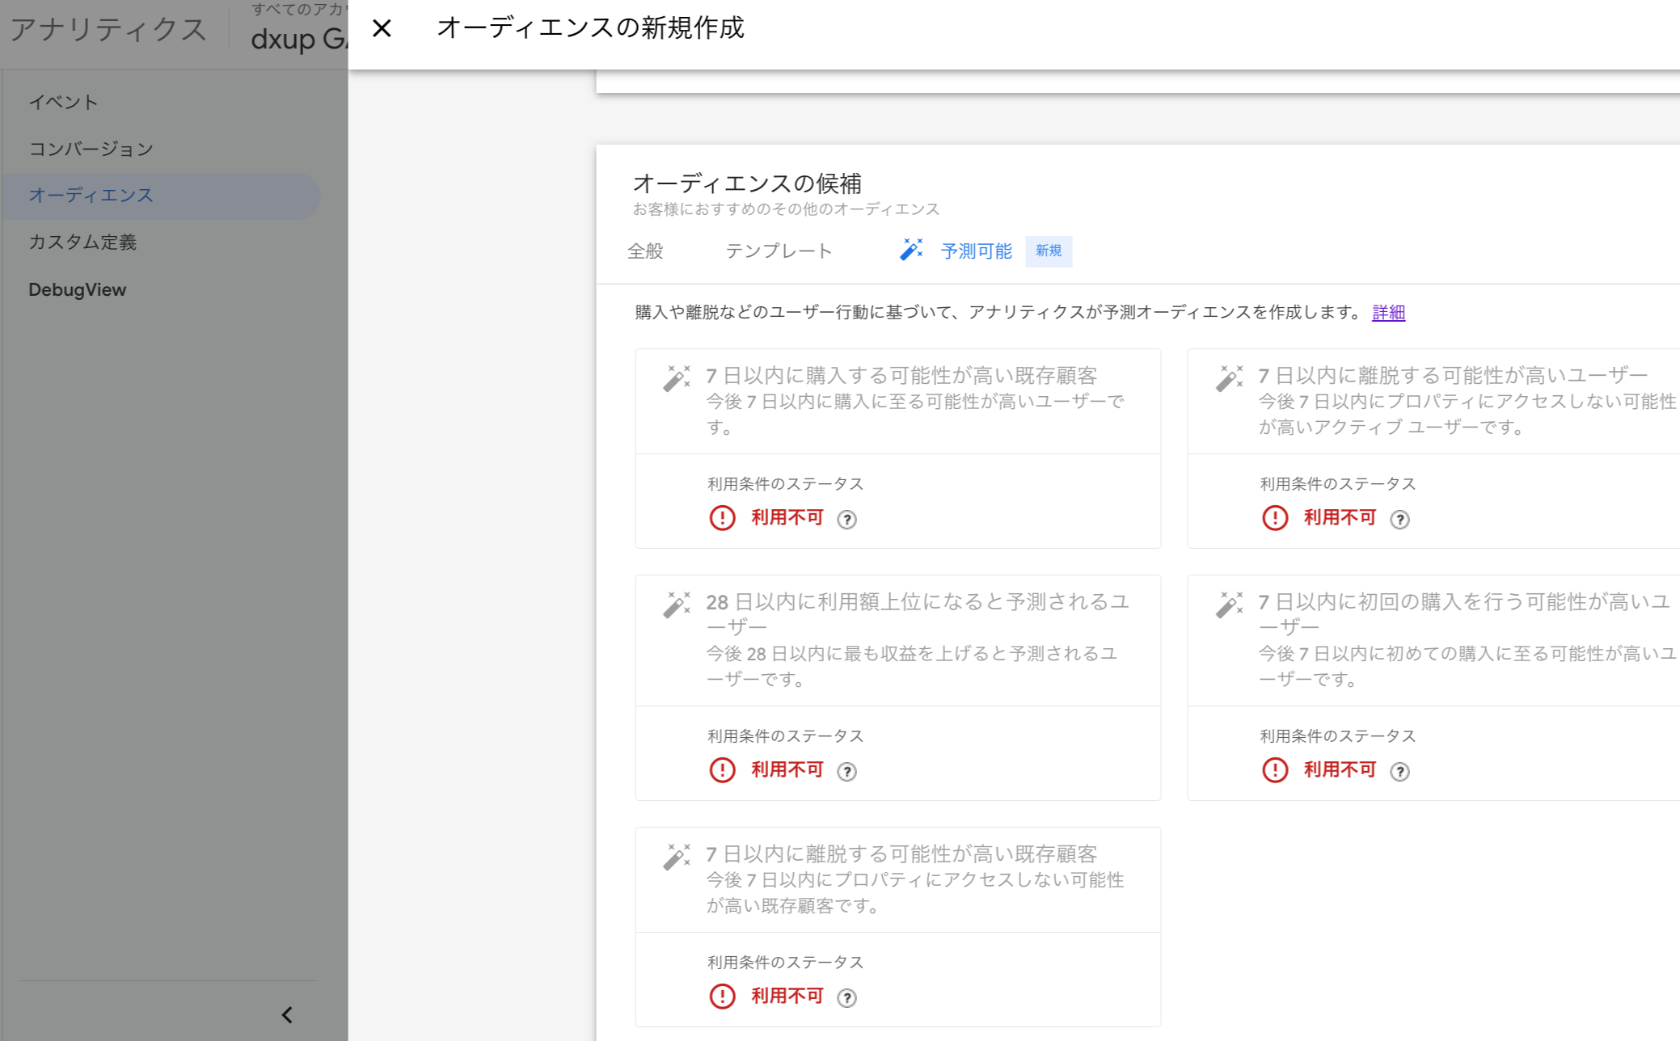Image resolution: width=1680 pixels, height=1041 pixels.
Task: Click the wand icon beside 予測可能 tab
Action: (x=911, y=250)
